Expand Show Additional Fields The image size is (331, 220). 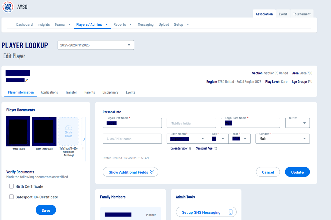pyautogui.click(x=130, y=172)
